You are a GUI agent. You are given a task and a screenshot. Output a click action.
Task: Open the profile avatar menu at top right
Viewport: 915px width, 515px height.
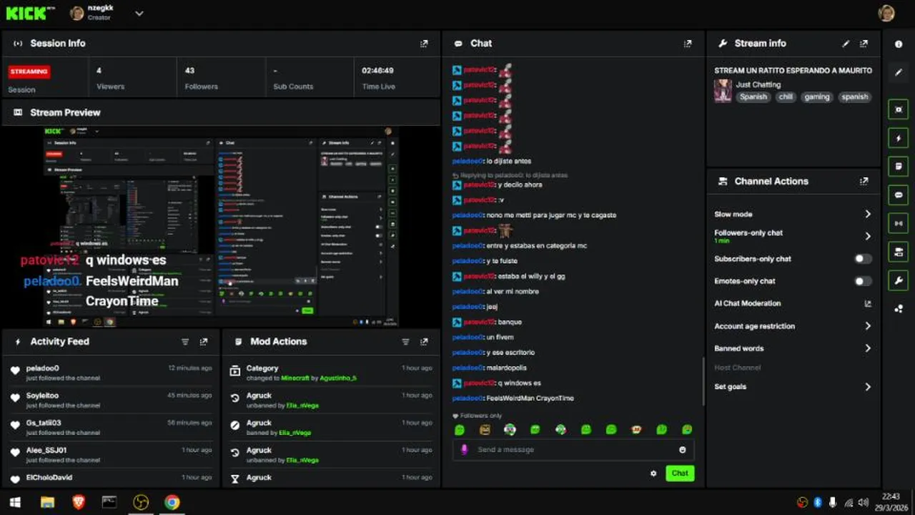tap(886, 13)
